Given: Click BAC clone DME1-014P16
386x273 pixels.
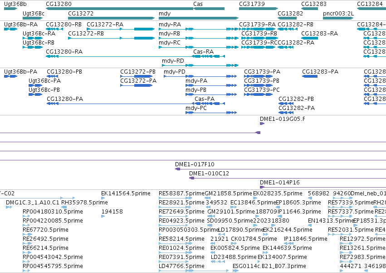Looking at the screenshot, I should (x=323, y=188).
